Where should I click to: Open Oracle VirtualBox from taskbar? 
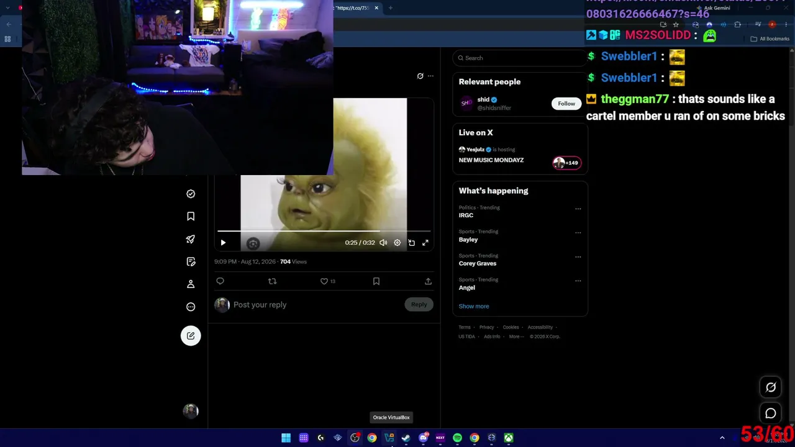pos(389,438)
